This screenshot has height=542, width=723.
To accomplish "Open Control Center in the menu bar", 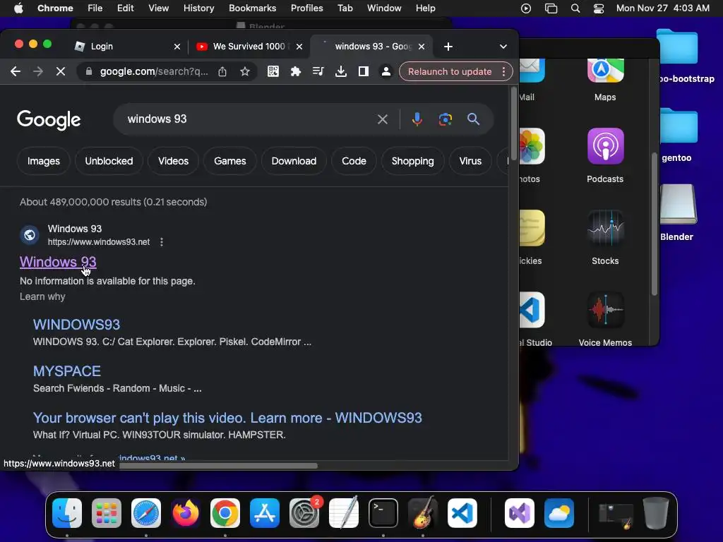I will coord(599,8).
